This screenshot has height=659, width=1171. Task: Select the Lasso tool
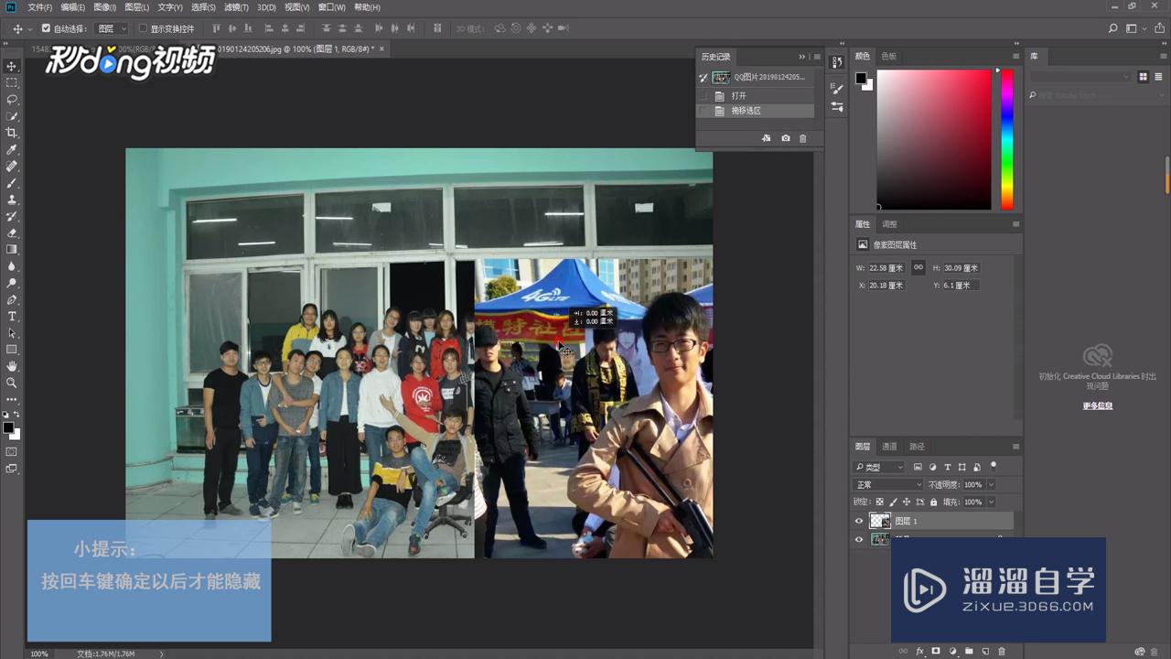(x=12, y=100)
